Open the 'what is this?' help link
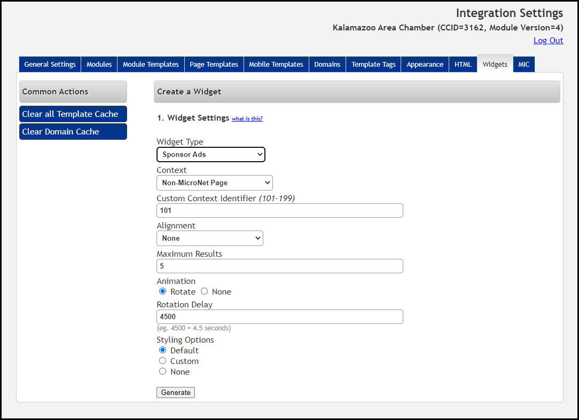Screen dimensions: 579x420 click(x=247, y=118)
